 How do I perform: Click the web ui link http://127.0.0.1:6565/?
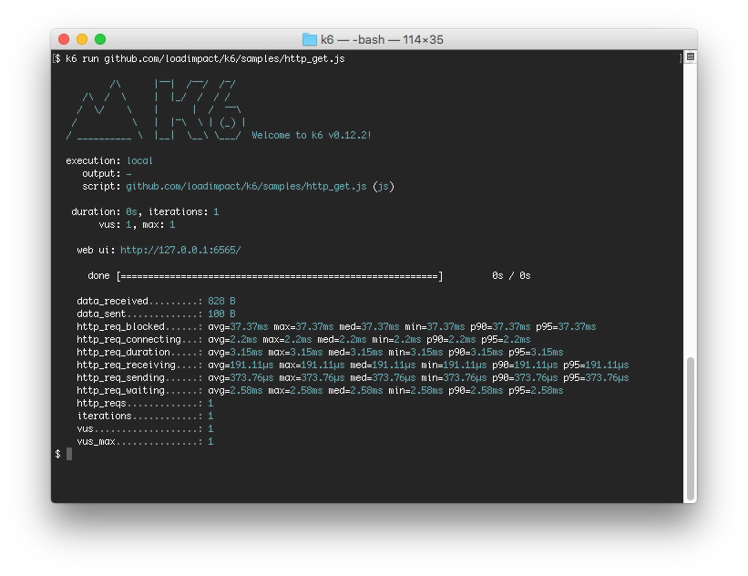click(180, 250)
